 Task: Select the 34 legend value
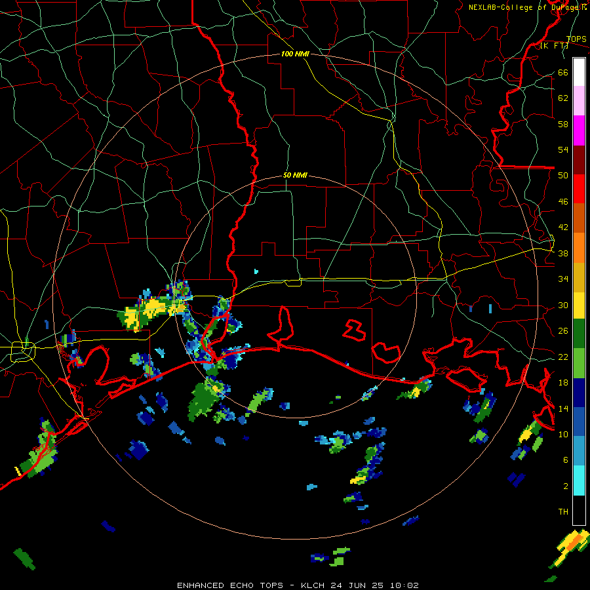pyautogui.click(x=563, y=279)
